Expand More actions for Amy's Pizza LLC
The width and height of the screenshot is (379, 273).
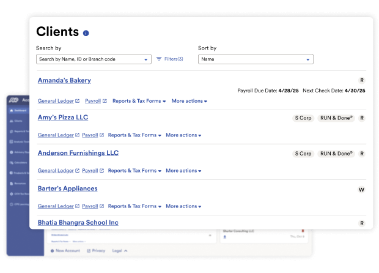coord(183,135)
